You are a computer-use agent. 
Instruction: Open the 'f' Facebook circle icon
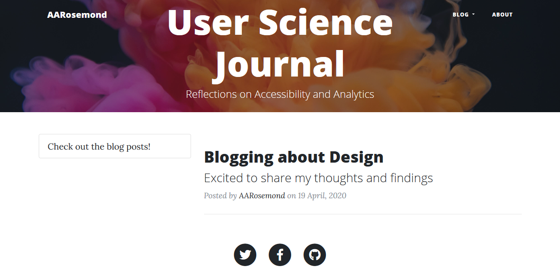click(x=280, y=255)
